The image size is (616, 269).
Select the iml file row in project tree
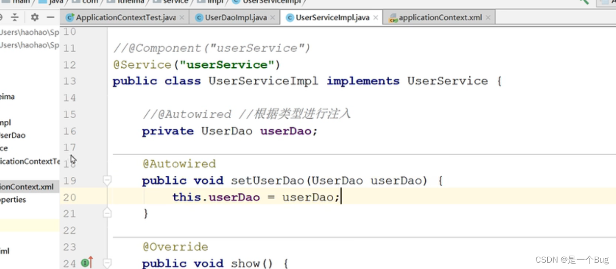tap(5, 251)
